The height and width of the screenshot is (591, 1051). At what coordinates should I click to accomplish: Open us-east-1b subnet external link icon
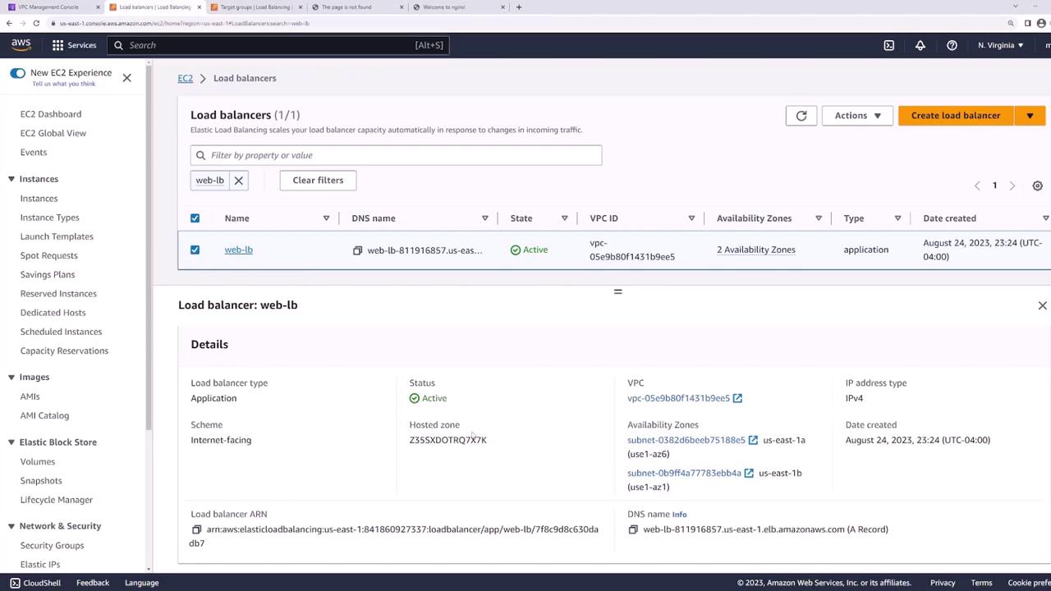coord(749,474)
